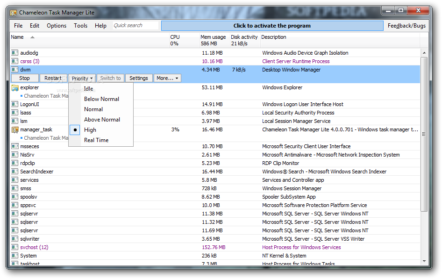Click the sppsvc process icon

point(14,205)
